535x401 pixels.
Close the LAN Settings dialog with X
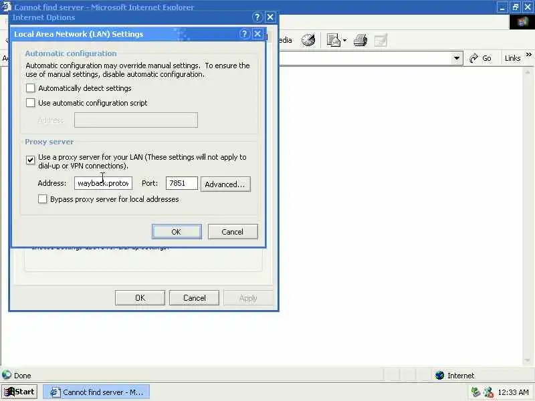(257, 34)
